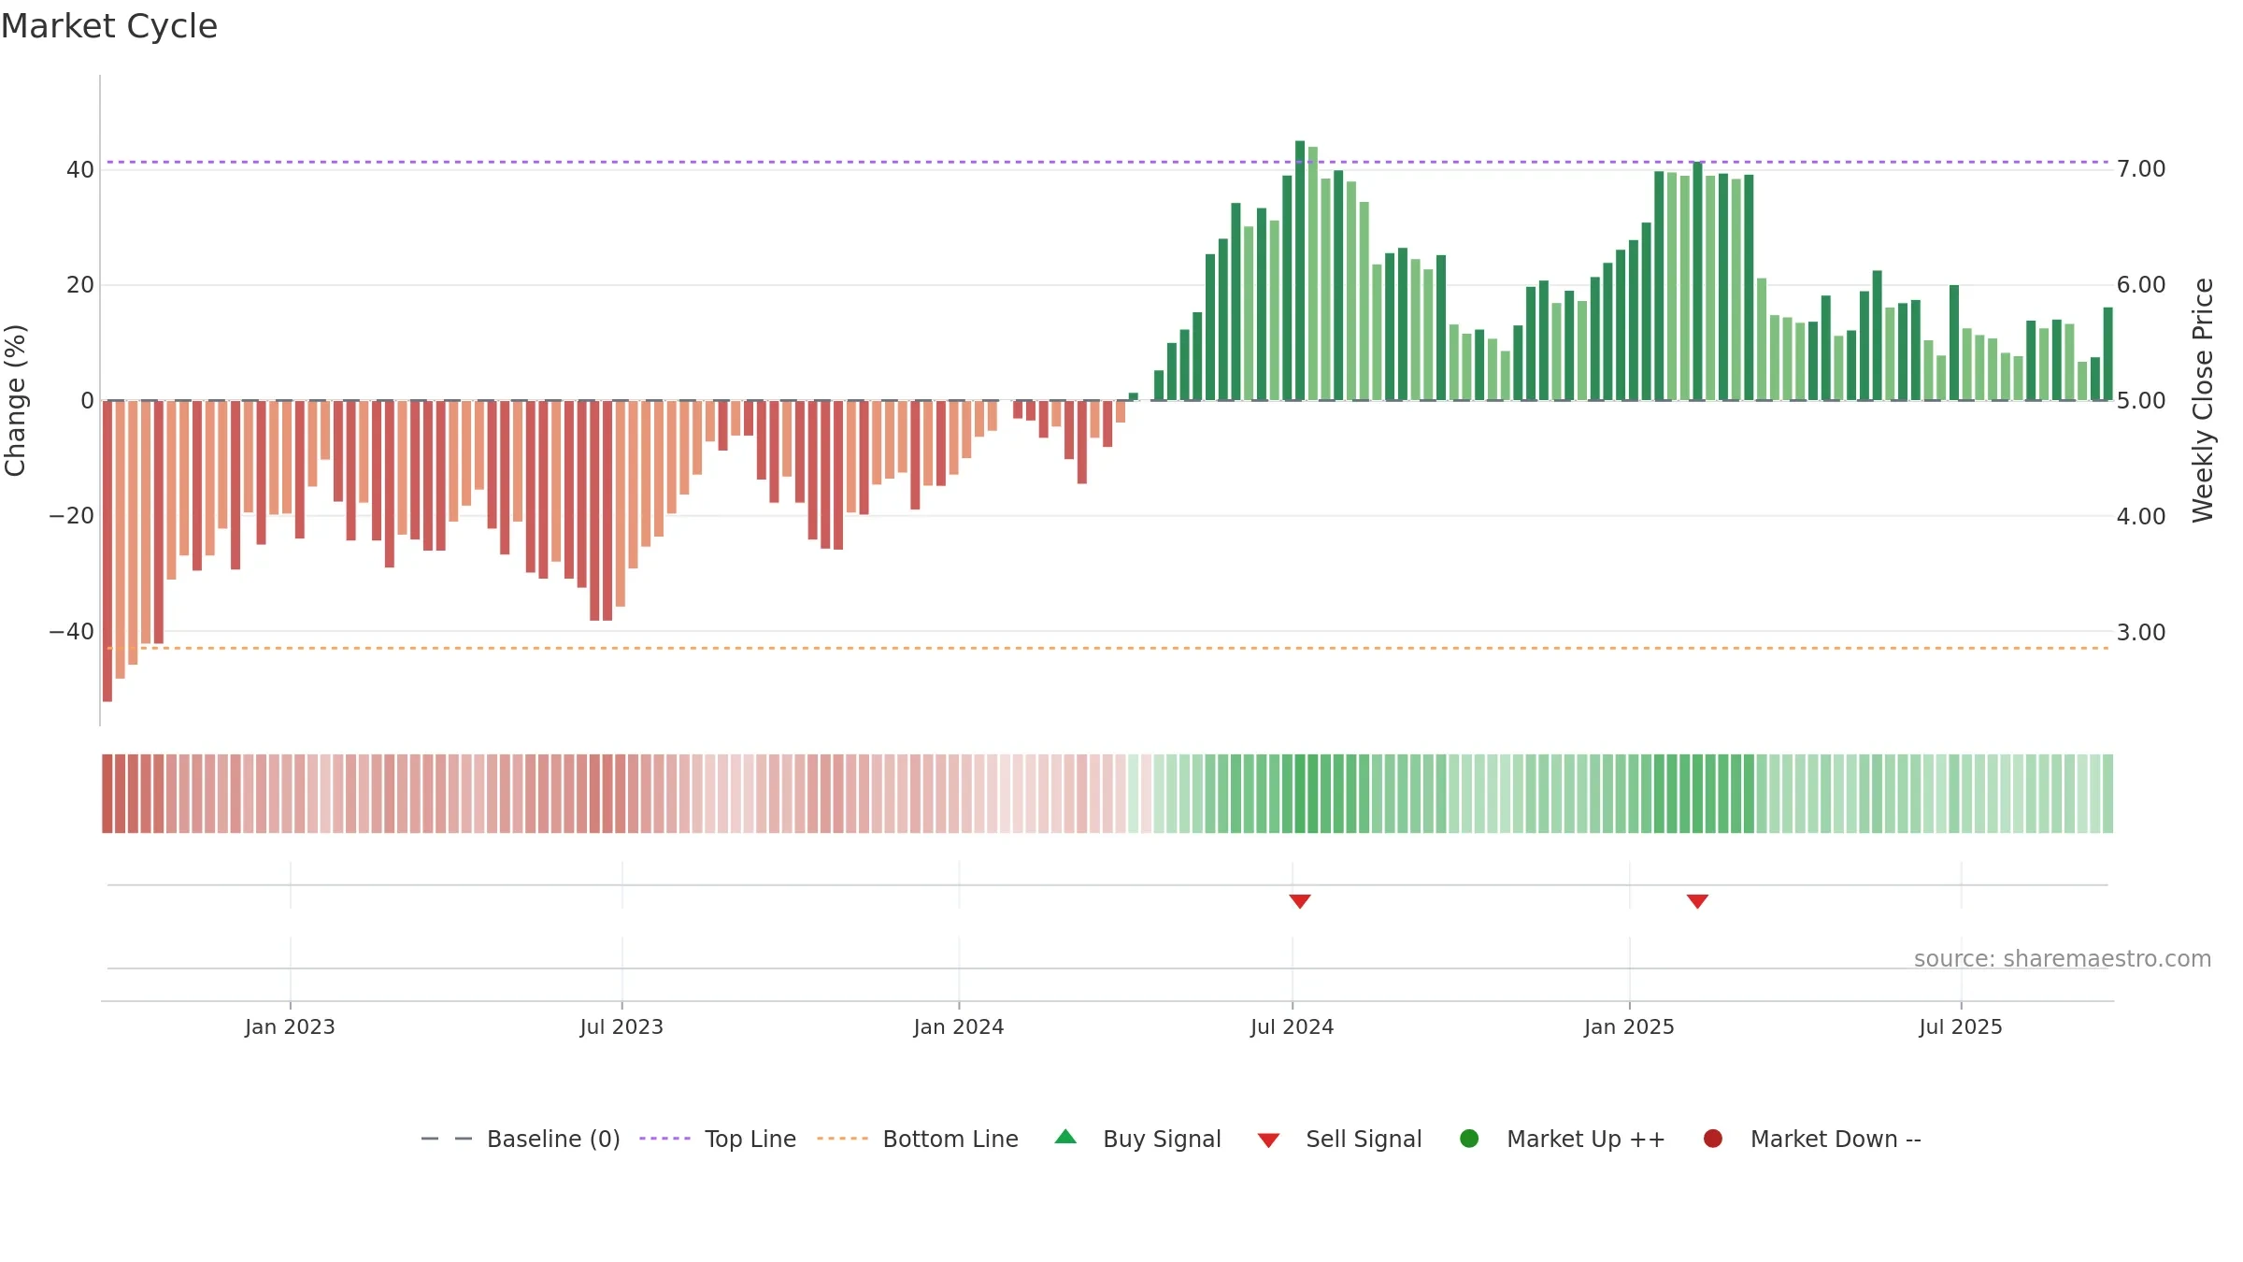Click the green Market Up circle icon
This screenshot has height=1262, width=2243.
(1469, 1139)
